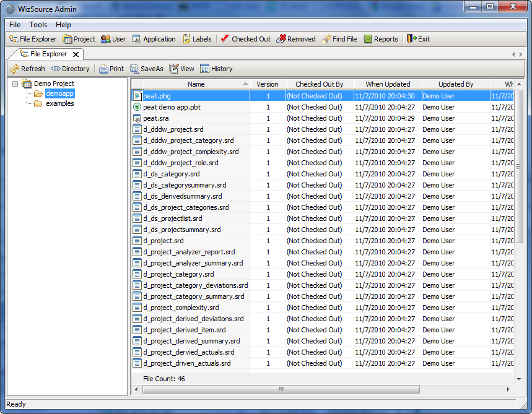Open Find File search
Viewport: 532px width, 414px height.
pyautogui.click(x=339, y=39)
